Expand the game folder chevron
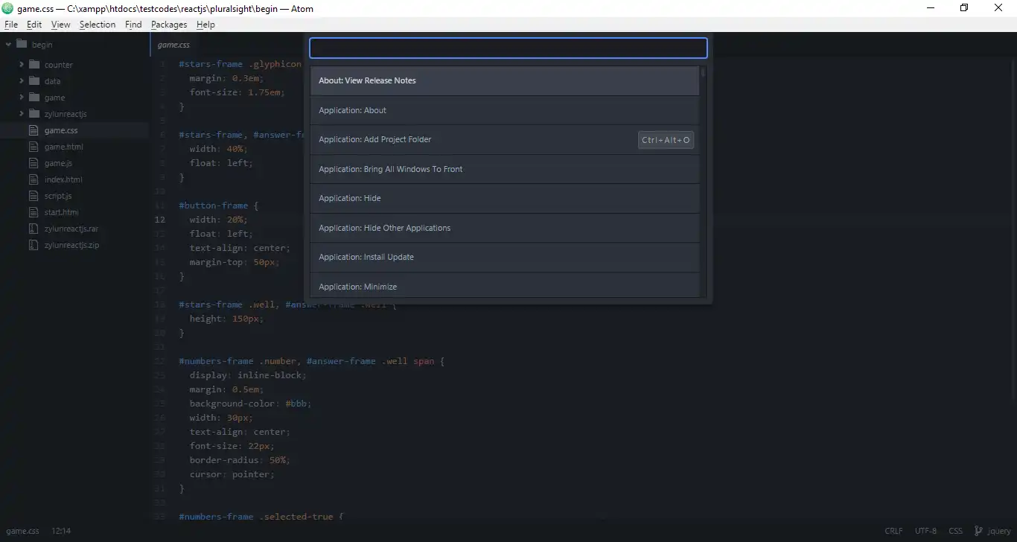The image size is (1017, 542). 21,97
